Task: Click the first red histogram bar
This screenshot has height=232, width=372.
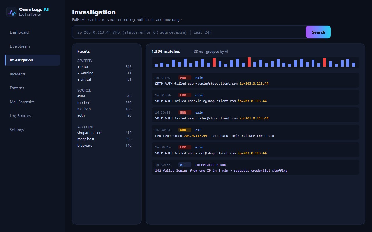Action: (214, 62)
